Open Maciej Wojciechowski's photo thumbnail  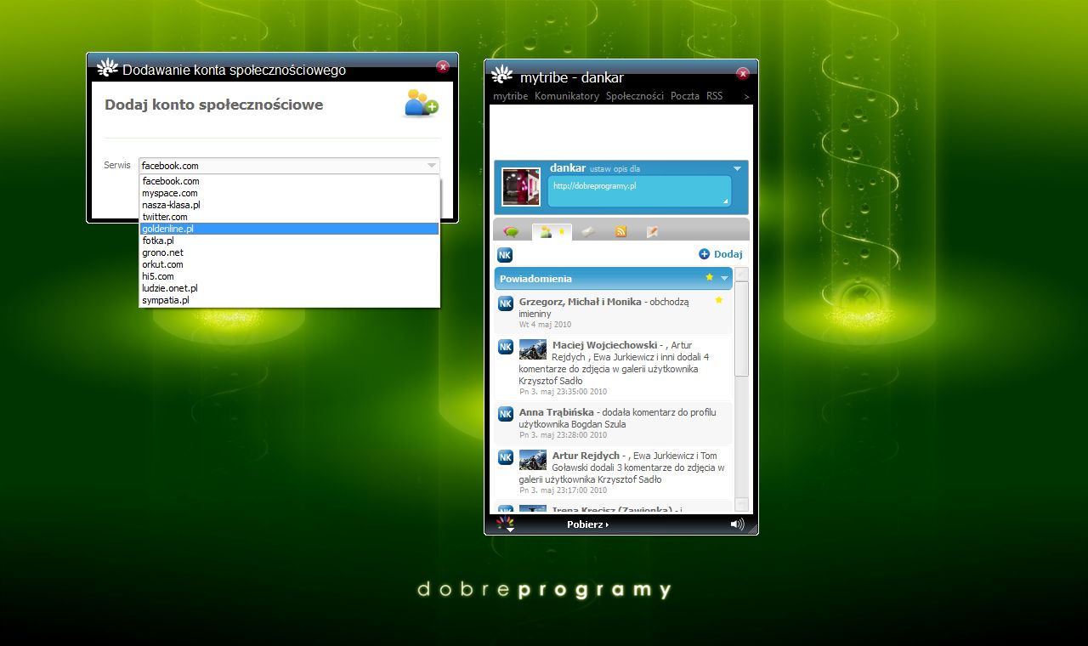pos(533,349)
